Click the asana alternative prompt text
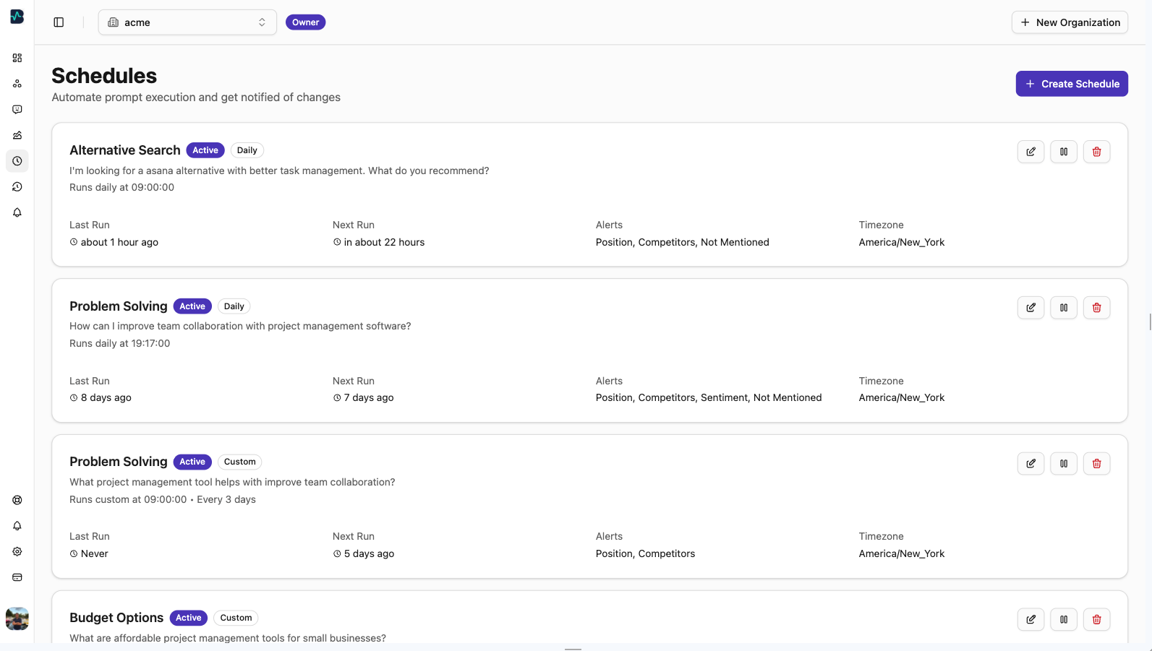The height and width of the screenshot is (651, 1152). [279, 171]
